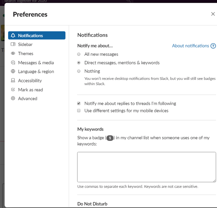
Task: Enable different settings for mobile devices
Action: 79,111
